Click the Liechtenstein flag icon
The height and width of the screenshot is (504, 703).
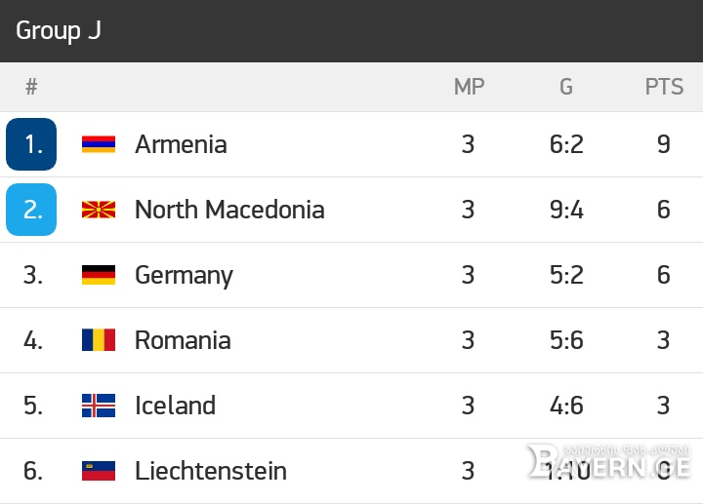99,471
